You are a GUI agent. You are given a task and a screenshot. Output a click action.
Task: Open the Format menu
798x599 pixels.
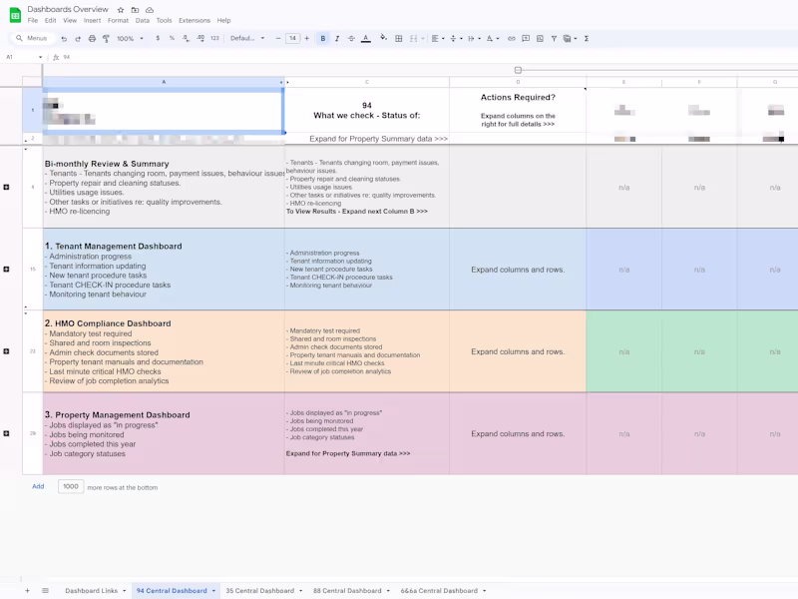118,20
